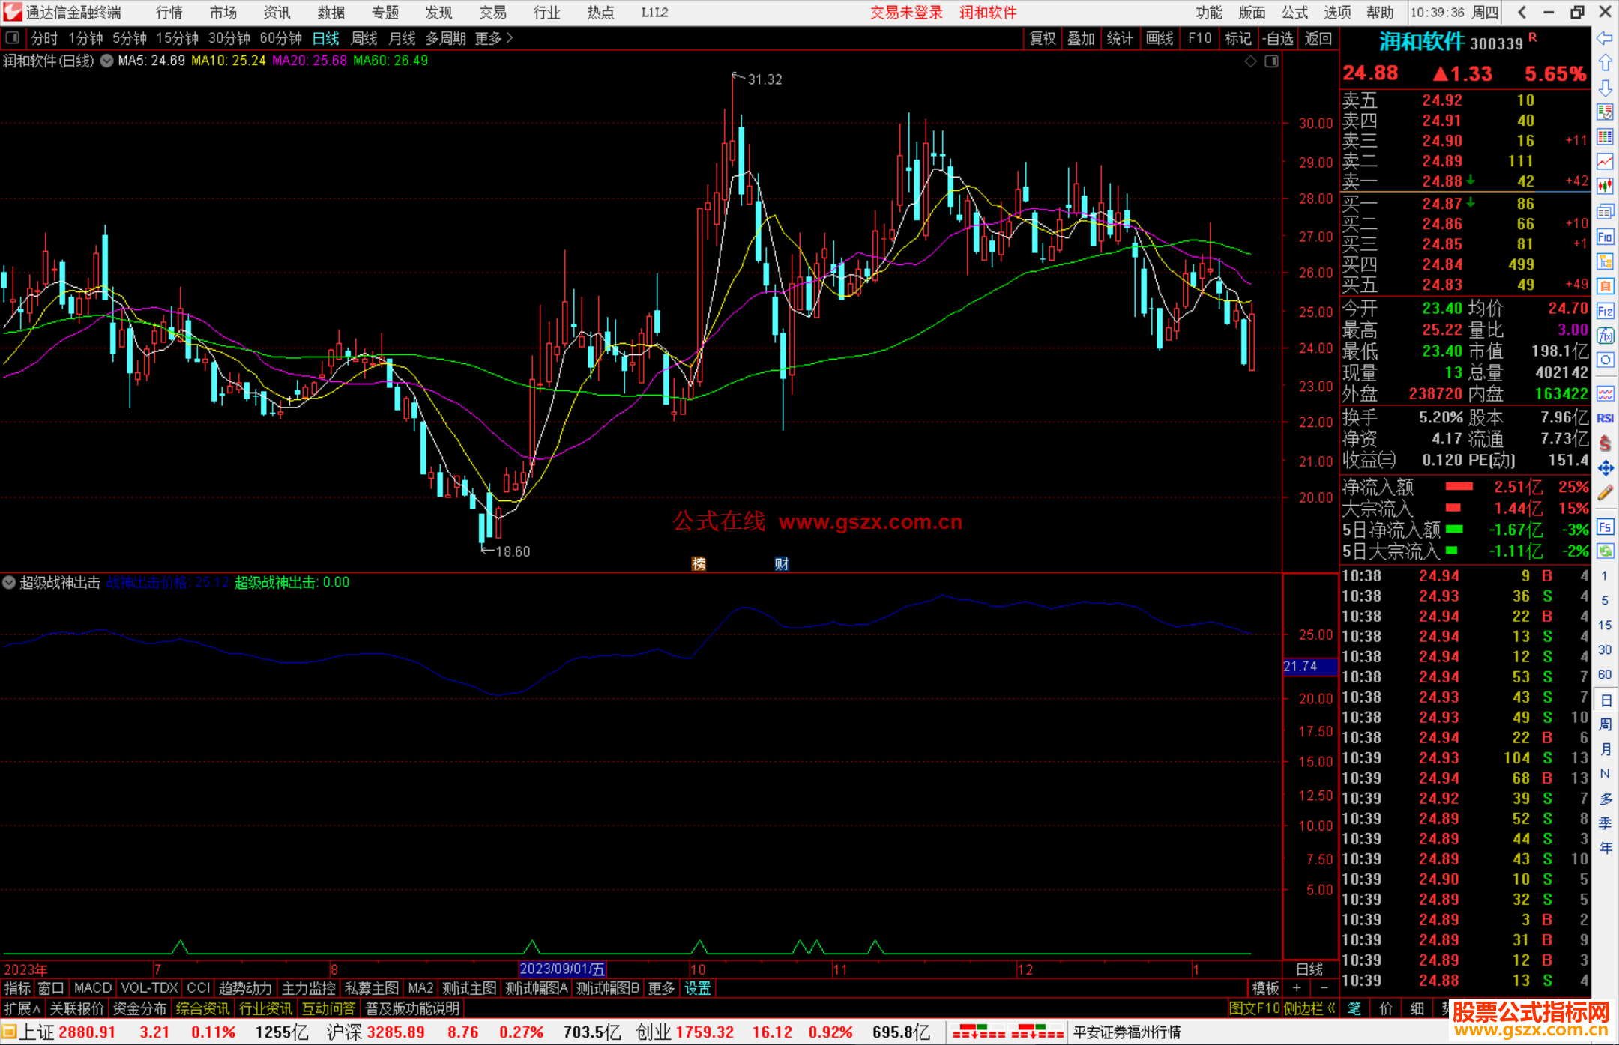Select the pencil drawing tool icon
Image resolution: width=1619 pixels, height=1045 pixels.
(x=1605, y=493)
